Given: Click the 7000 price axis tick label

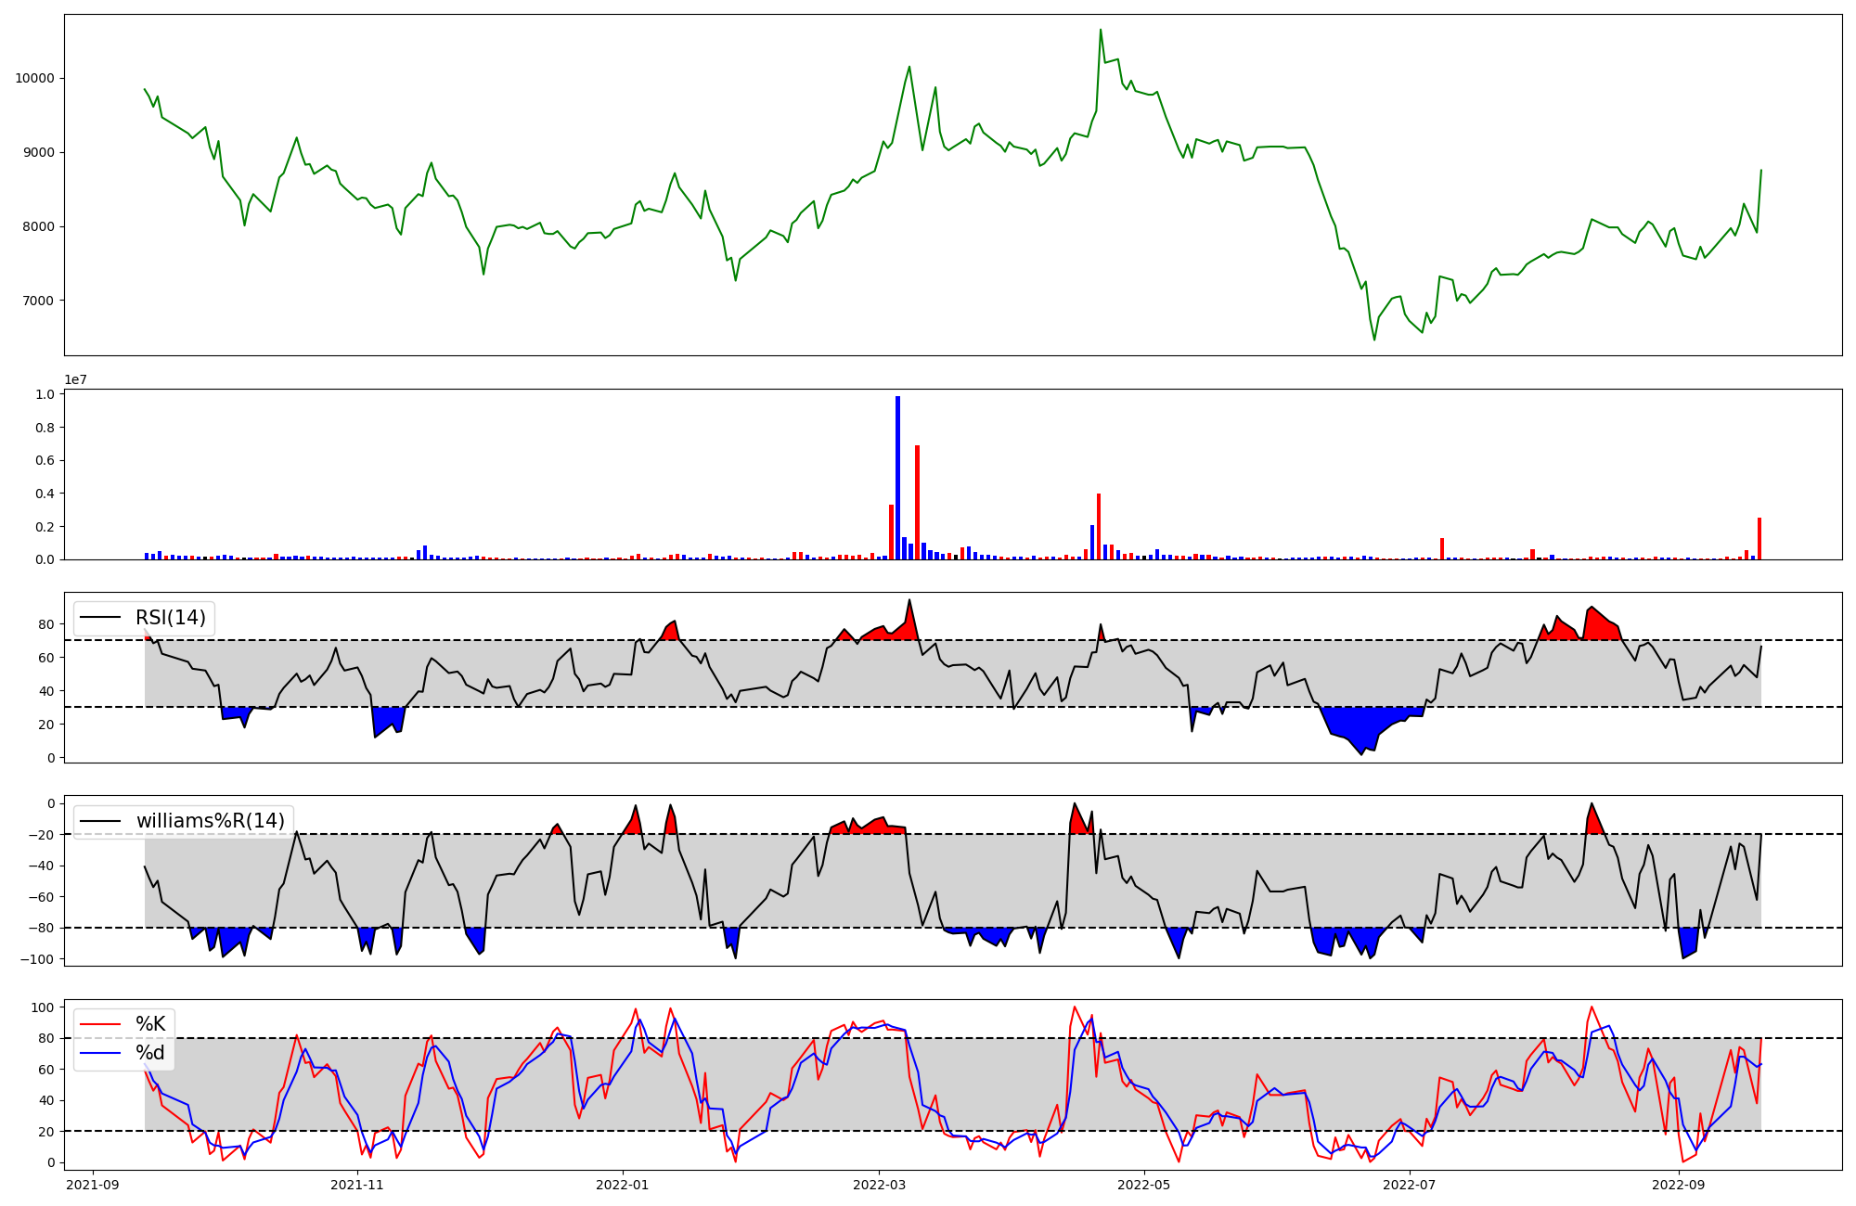Looking at the screenshot, I should pos(38,301).
